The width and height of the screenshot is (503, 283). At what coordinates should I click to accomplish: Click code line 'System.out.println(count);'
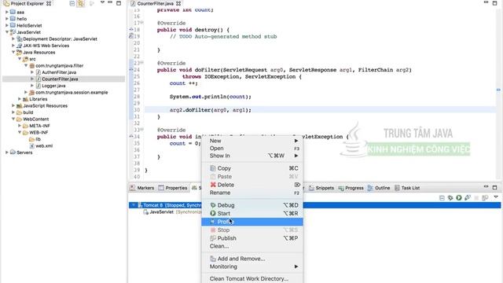point(211,97)
